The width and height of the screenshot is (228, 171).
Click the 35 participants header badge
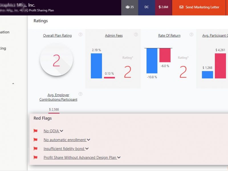pyautogui.click(x=130, y=7)
